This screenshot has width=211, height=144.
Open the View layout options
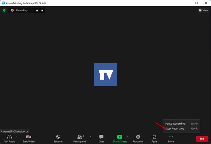click(203, 10)
